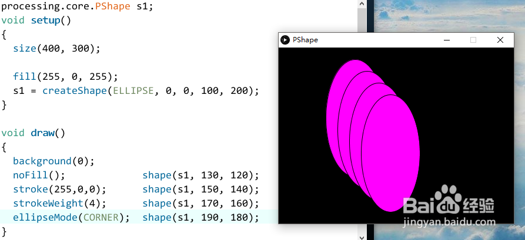
Task: Click 'shape(s1, 150, 140);' call
Action: click(x=201, y=189)
